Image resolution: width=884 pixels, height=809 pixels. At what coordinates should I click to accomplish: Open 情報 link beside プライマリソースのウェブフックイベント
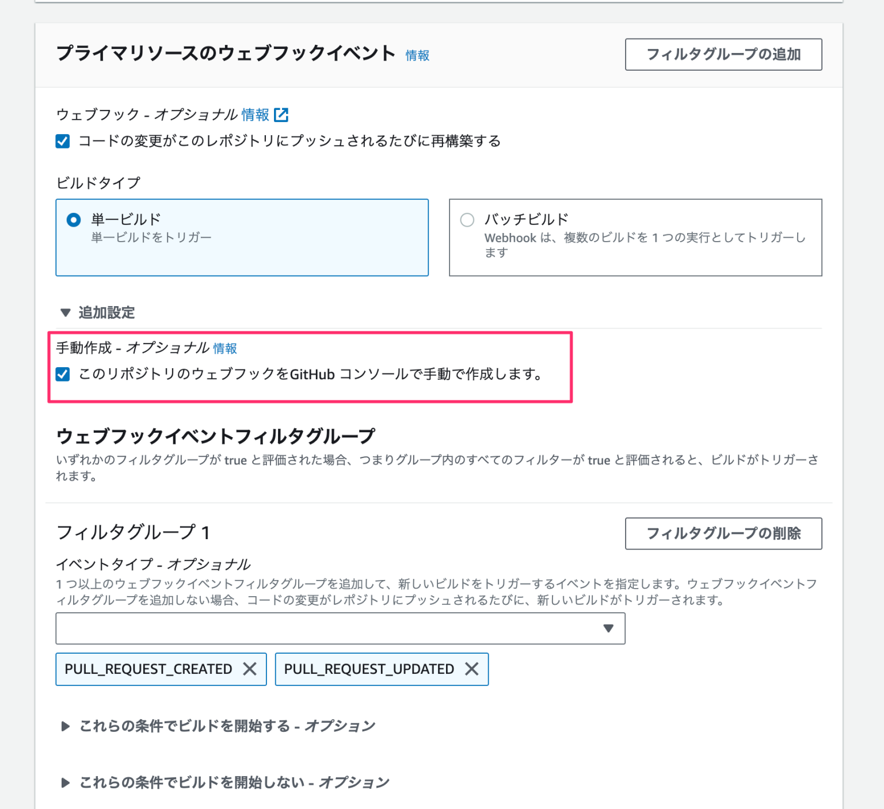[x=416, y=55]
